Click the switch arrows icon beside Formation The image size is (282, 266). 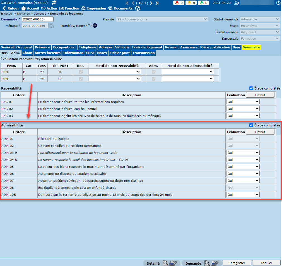point(54,3)
